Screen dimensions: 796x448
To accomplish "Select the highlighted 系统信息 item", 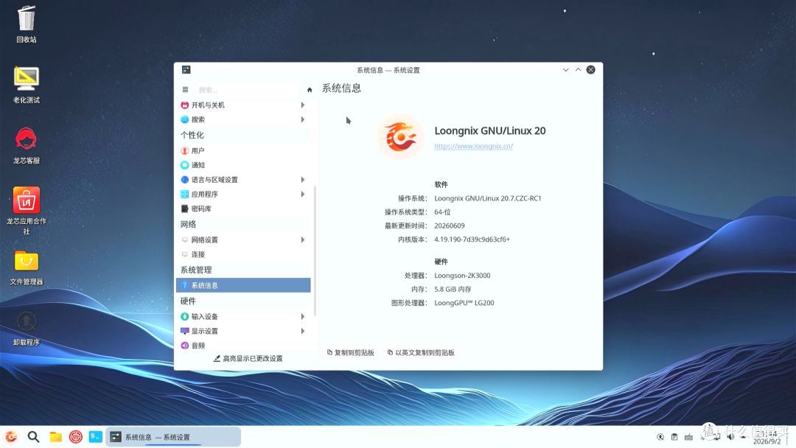I will point(243,285).
